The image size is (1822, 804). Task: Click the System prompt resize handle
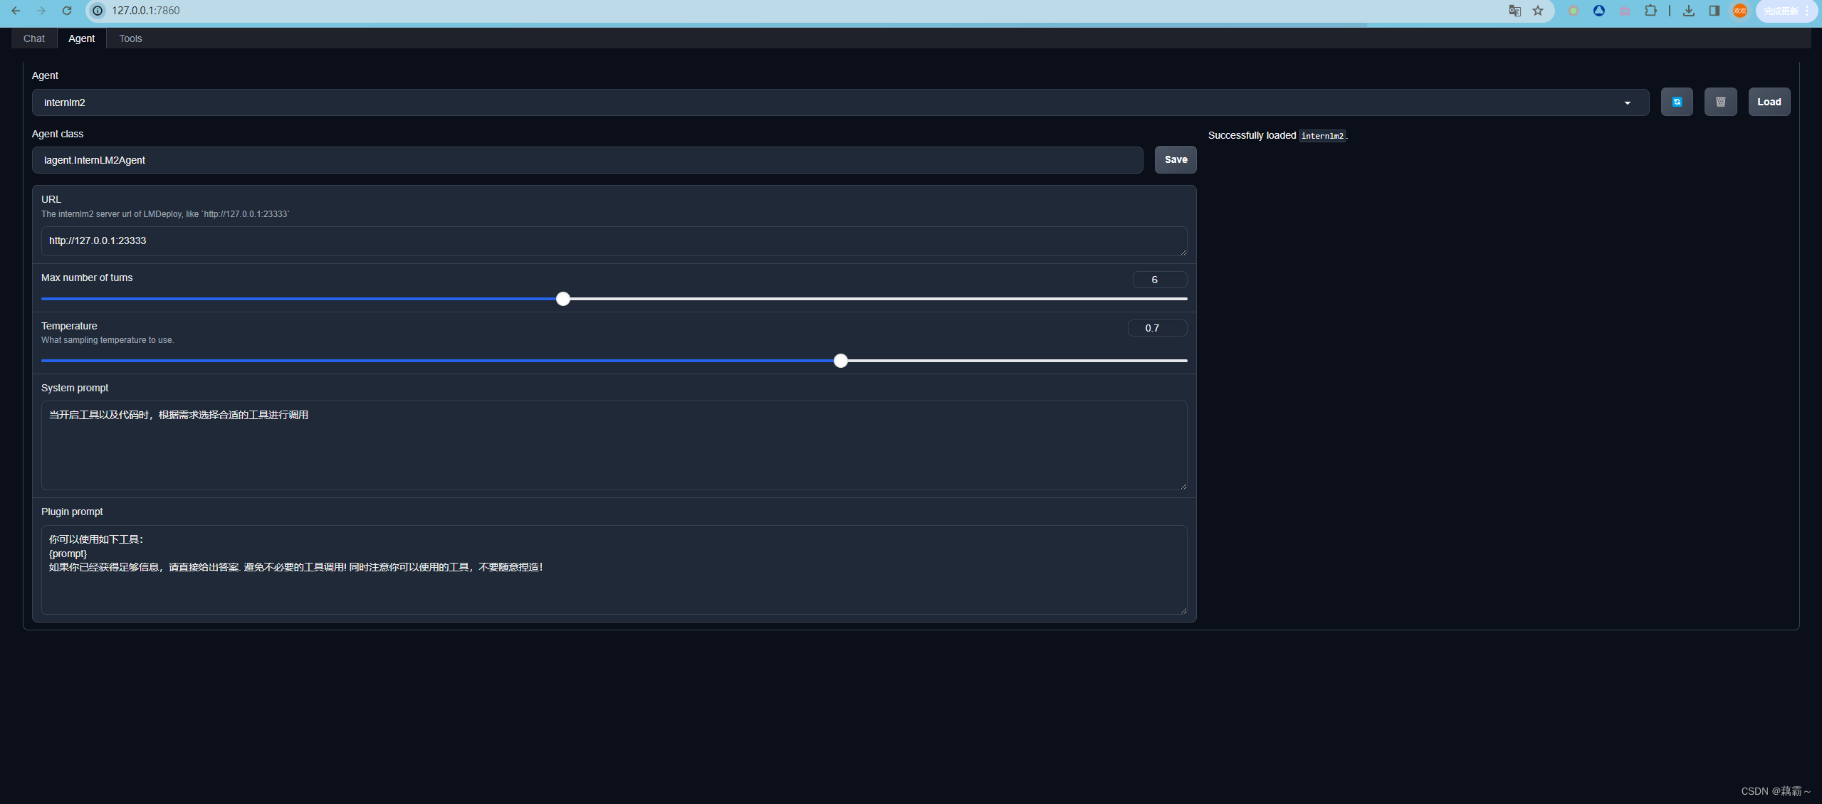[x=1183, y=486]
